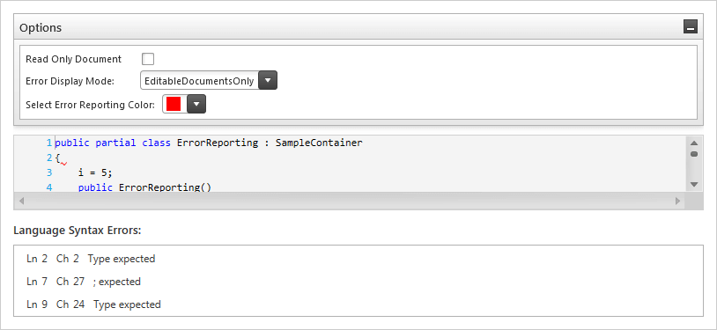Viewport: 717px width, 330px height.
Task: Toggle the Read Only Document checkbox
Action: coord(148,59)
